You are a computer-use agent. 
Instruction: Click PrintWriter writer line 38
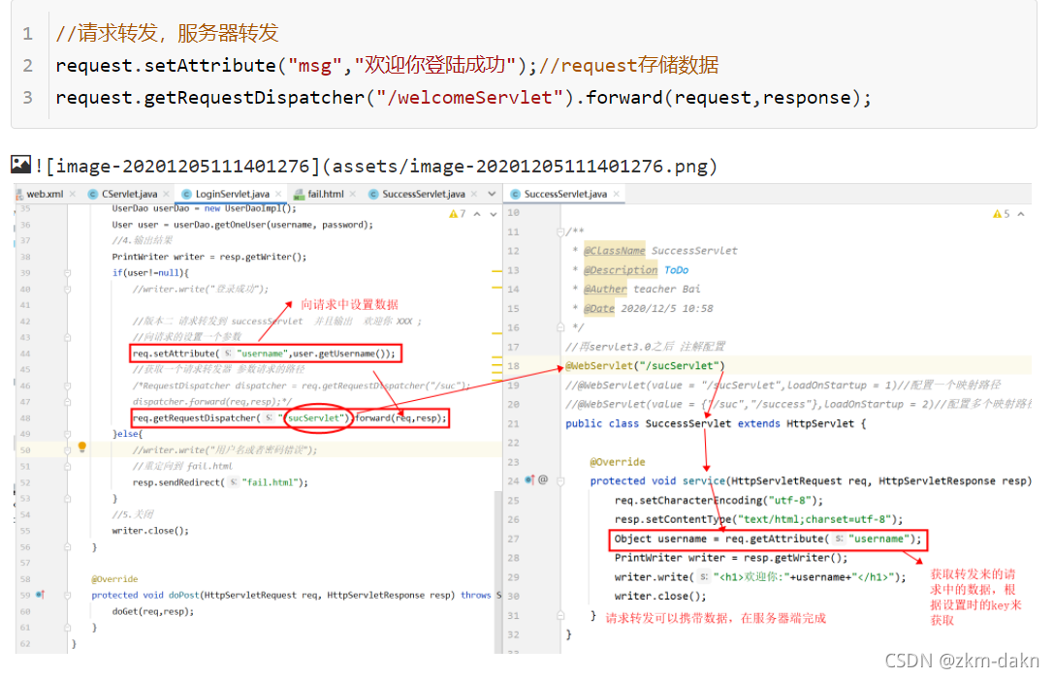pos(208,257)
